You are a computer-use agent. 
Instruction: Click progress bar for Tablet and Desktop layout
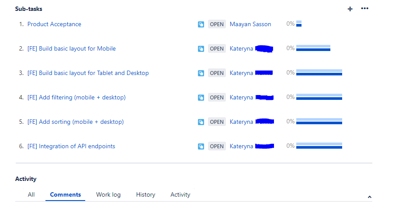(319, 72)
